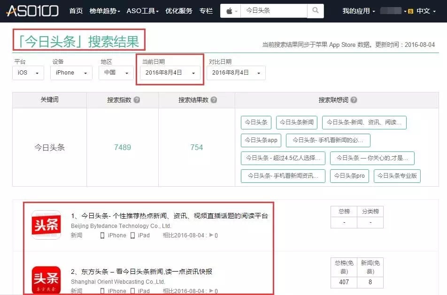
Task: Click the 今日头条 suggestion tag
Action: 256,122
